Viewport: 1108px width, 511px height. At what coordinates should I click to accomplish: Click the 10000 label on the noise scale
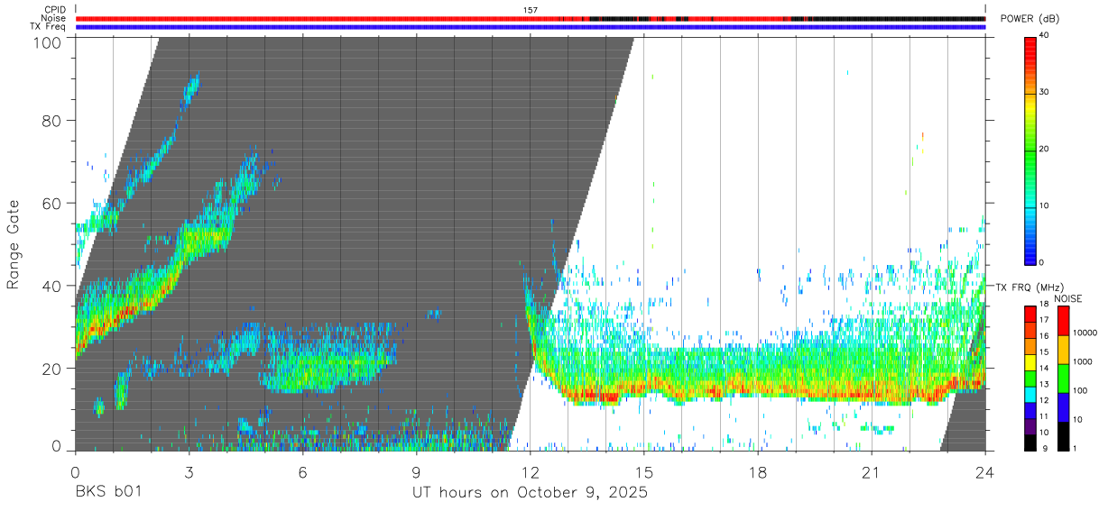click(x=1084, y=332)
